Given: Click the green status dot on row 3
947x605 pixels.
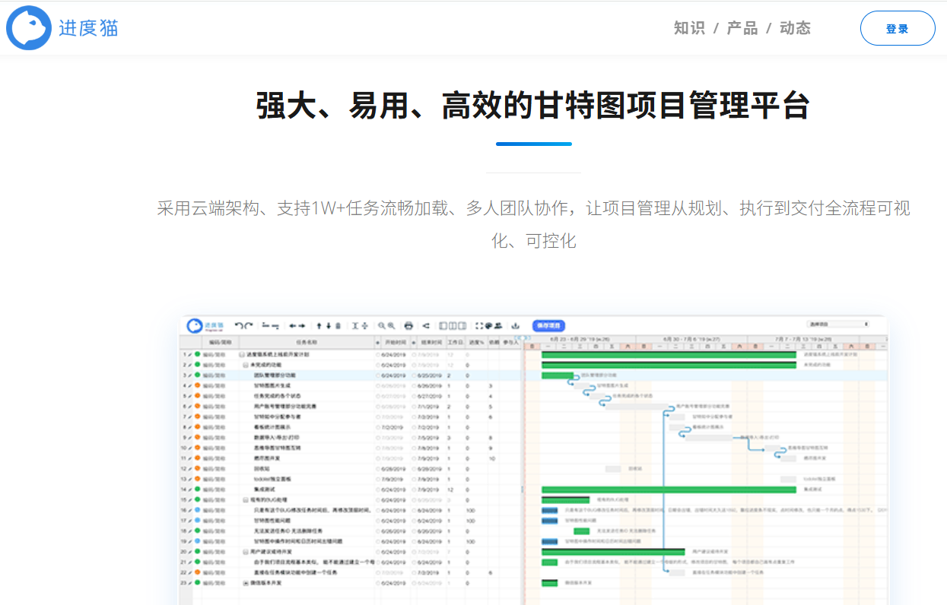Looking at the screenshot, I should tap(197, 375).
